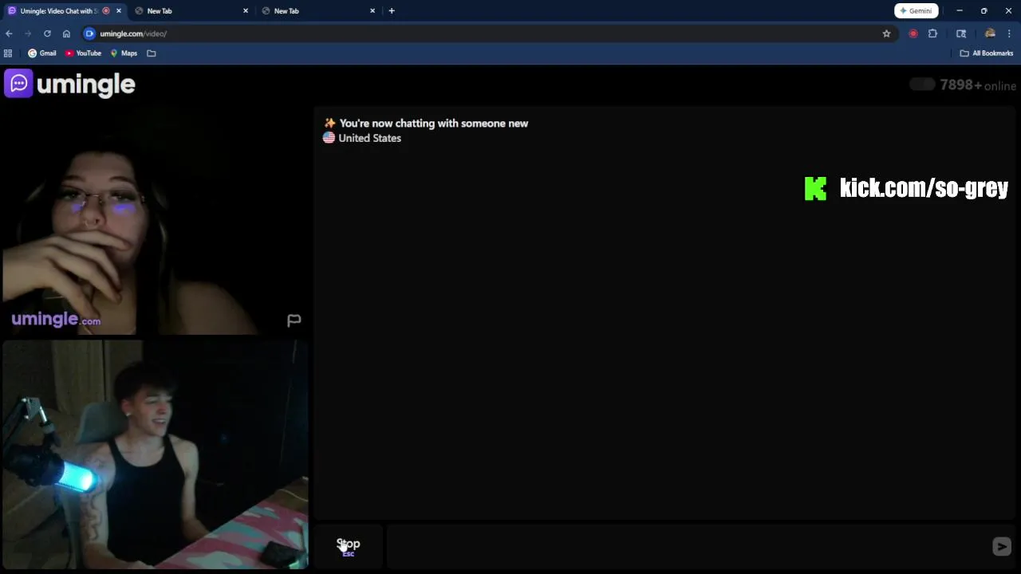Reload the page with refresh icon
The width and height of the screenshot is (1021, 574).
pyautogui.click(x=47, y=33)
